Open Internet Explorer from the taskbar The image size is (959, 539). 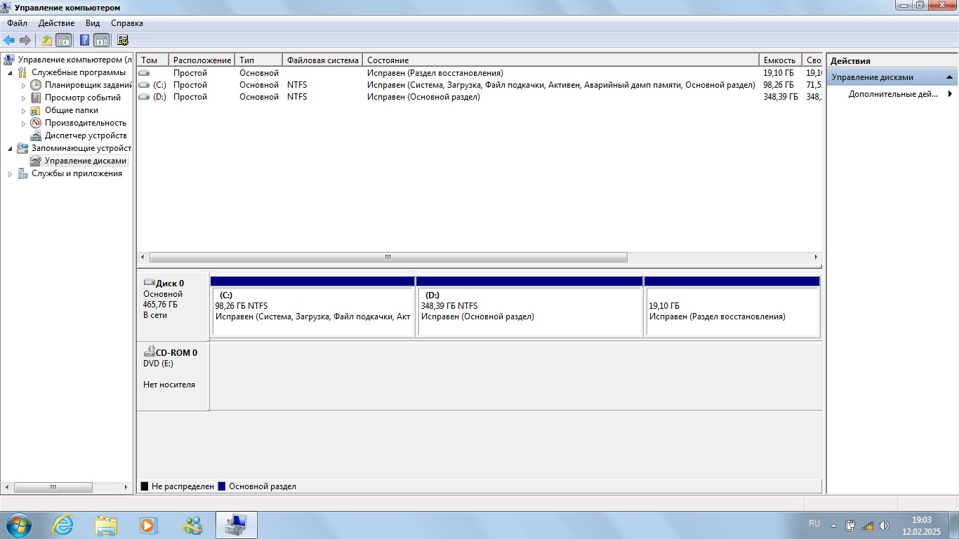(x=62, y=525)
